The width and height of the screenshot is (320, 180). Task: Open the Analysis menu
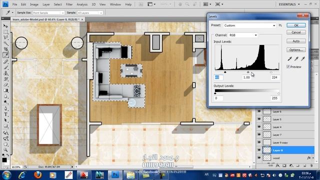tap(82, 4)
